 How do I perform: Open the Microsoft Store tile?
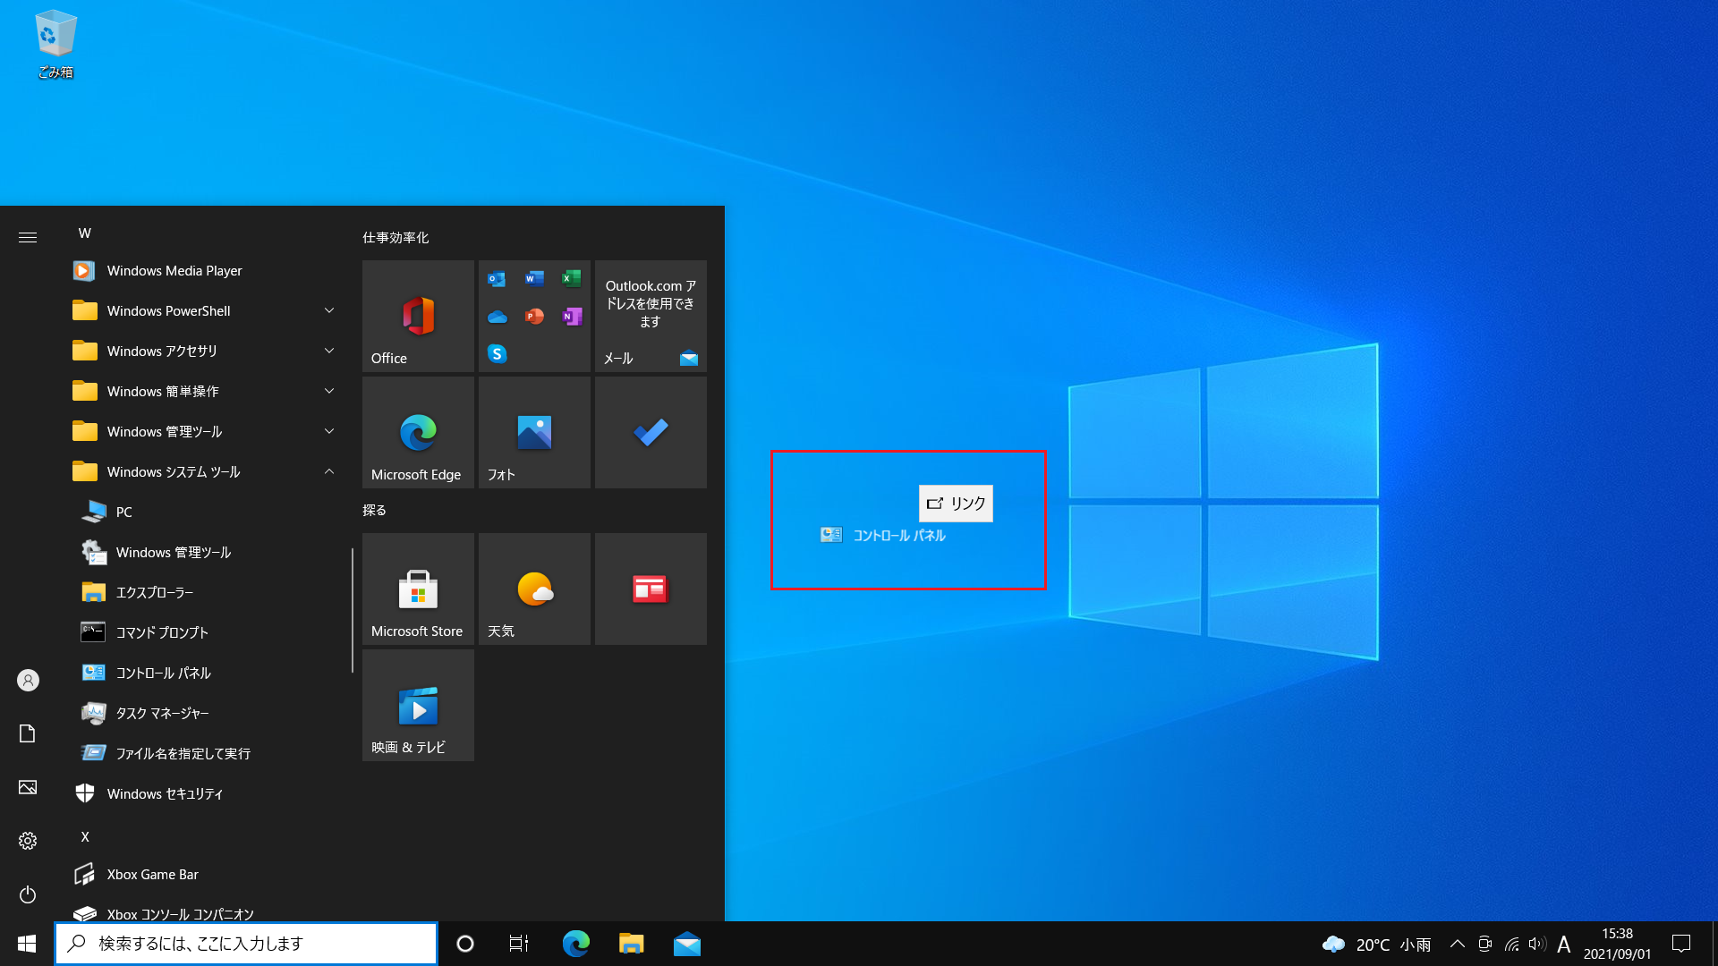point(418,589)
